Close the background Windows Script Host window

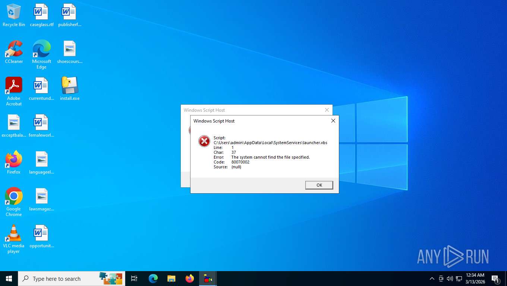coord(327,110)
